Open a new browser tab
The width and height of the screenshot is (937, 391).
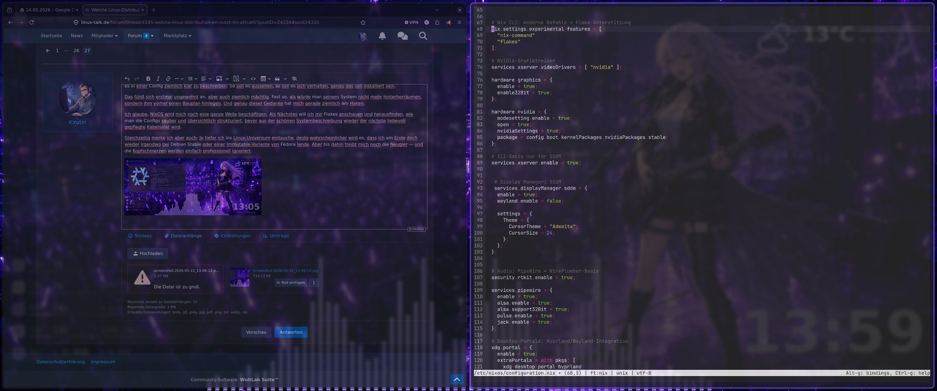153,10
